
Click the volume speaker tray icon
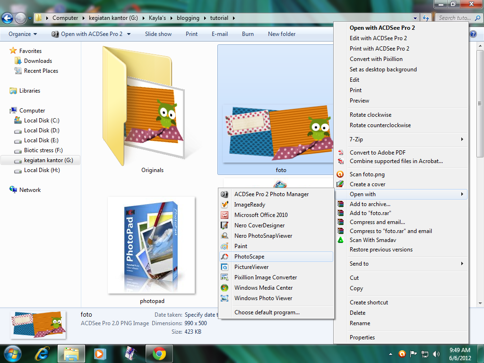tap(436, 354)
